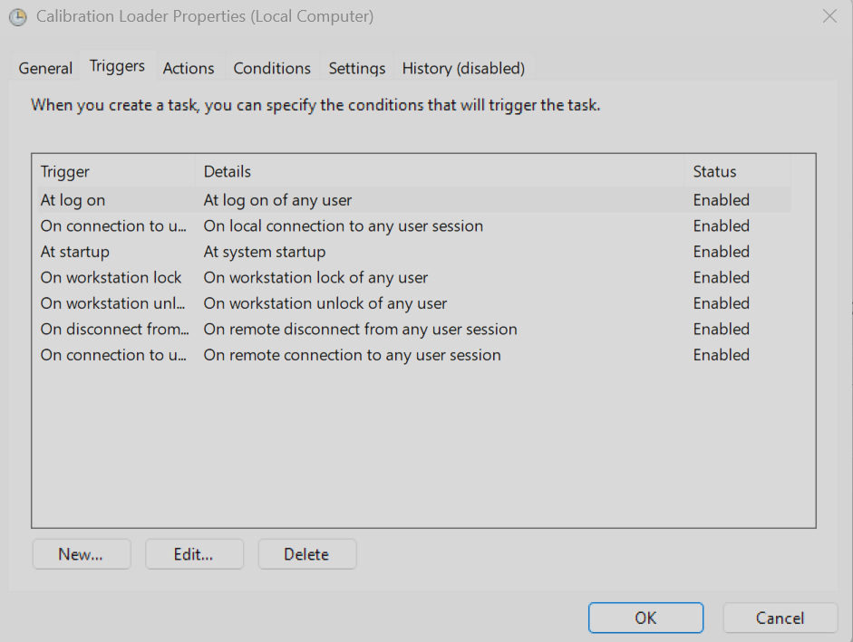Dismiss dialog with the Cancel button
Viewport: 853px width, 642px height.
tap(780, 618)
